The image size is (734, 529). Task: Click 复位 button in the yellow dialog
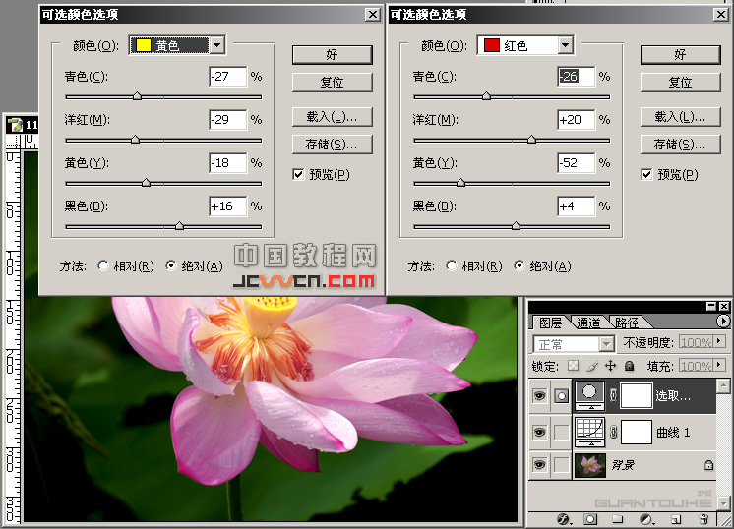[x=332, y=83]
